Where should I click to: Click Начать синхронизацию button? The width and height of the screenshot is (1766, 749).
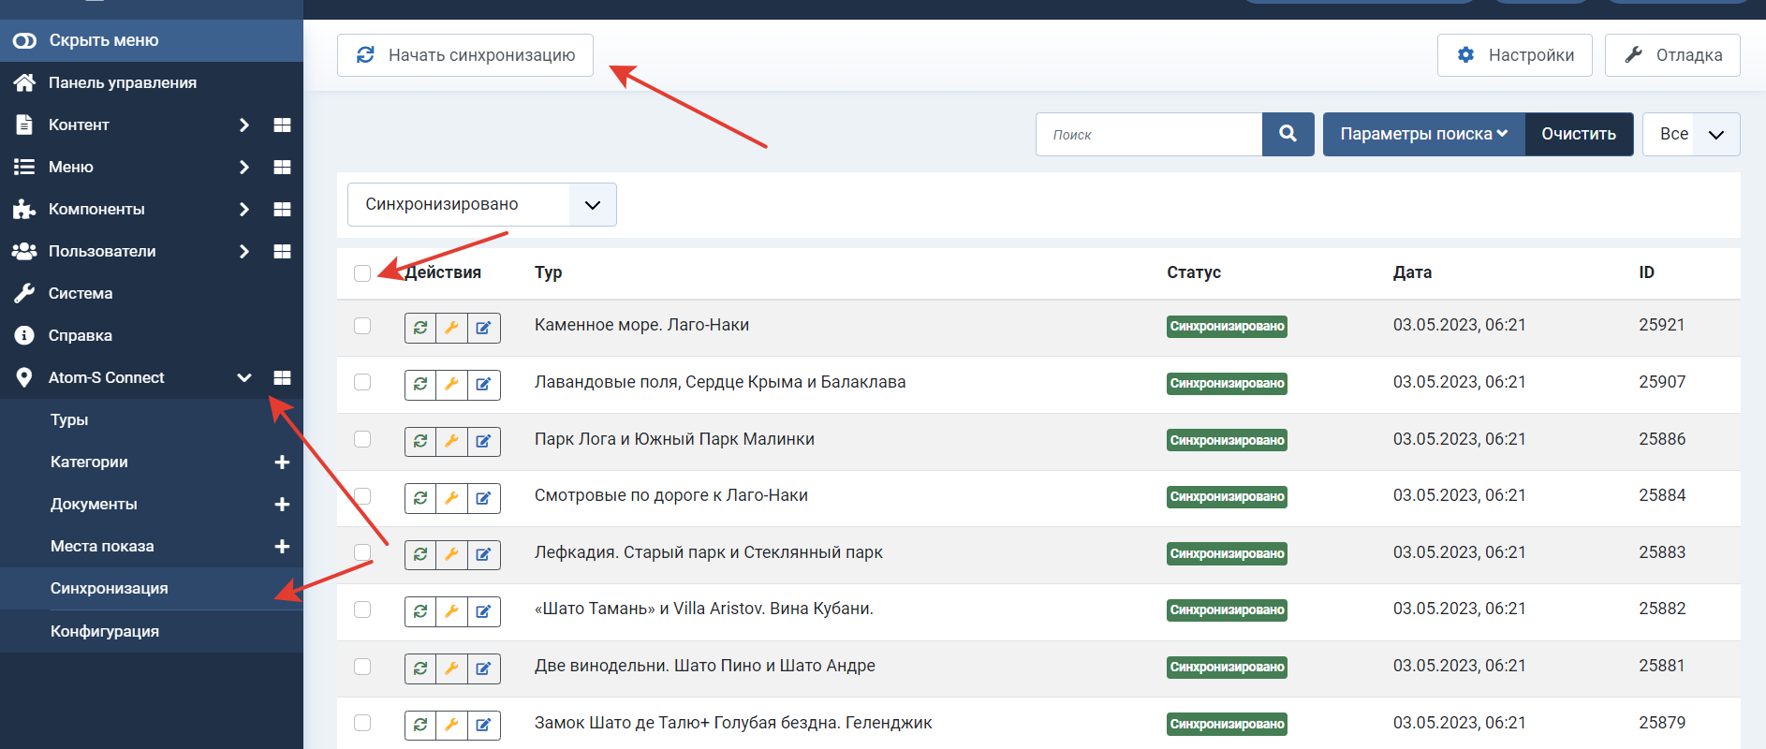click(x=465, y=55)
